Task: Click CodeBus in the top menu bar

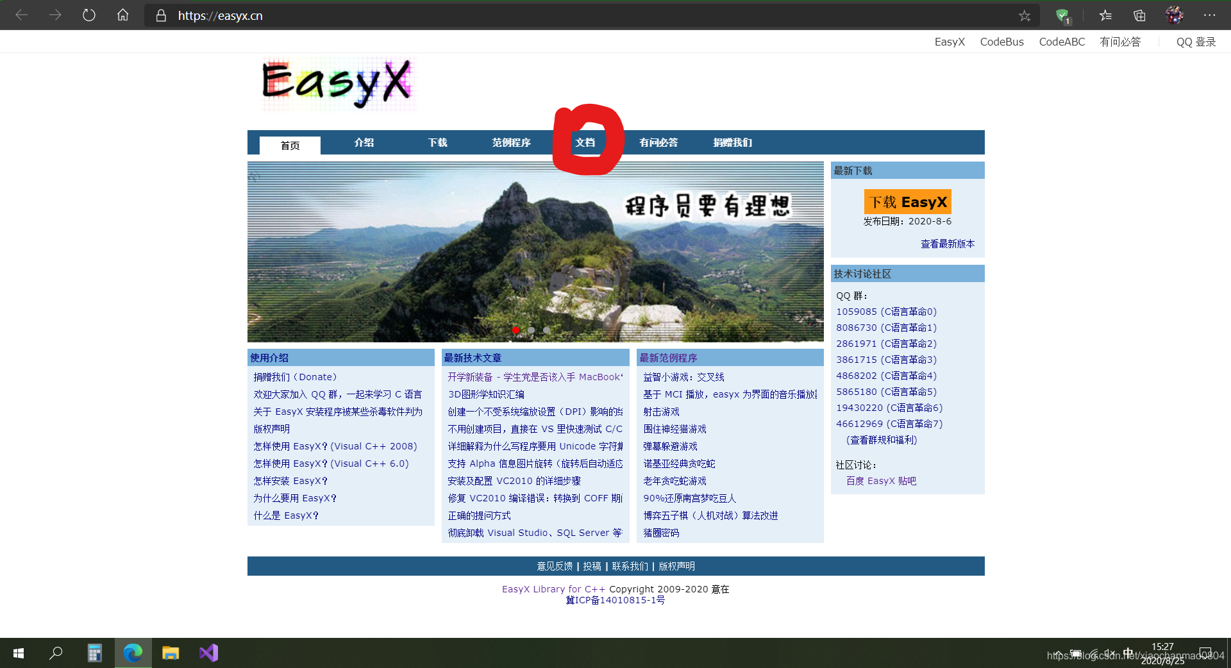Action: [1001, 41]
